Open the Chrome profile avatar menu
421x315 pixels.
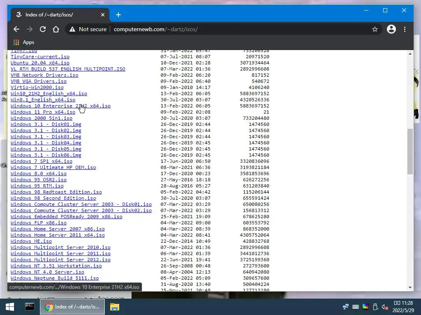(391, 29)
